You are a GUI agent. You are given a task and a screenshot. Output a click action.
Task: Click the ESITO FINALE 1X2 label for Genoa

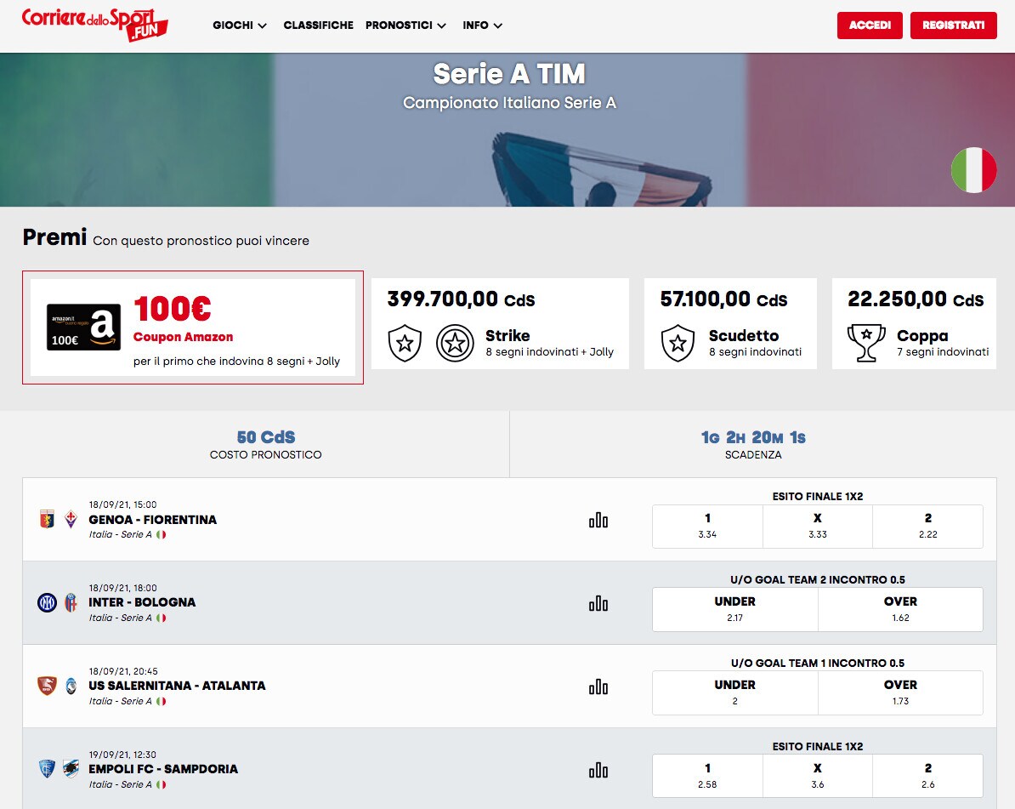[818, 496]
